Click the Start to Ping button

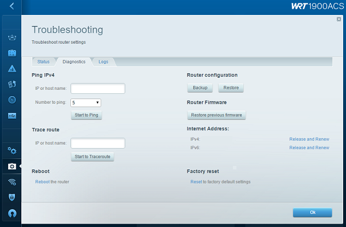coord(86,115)
